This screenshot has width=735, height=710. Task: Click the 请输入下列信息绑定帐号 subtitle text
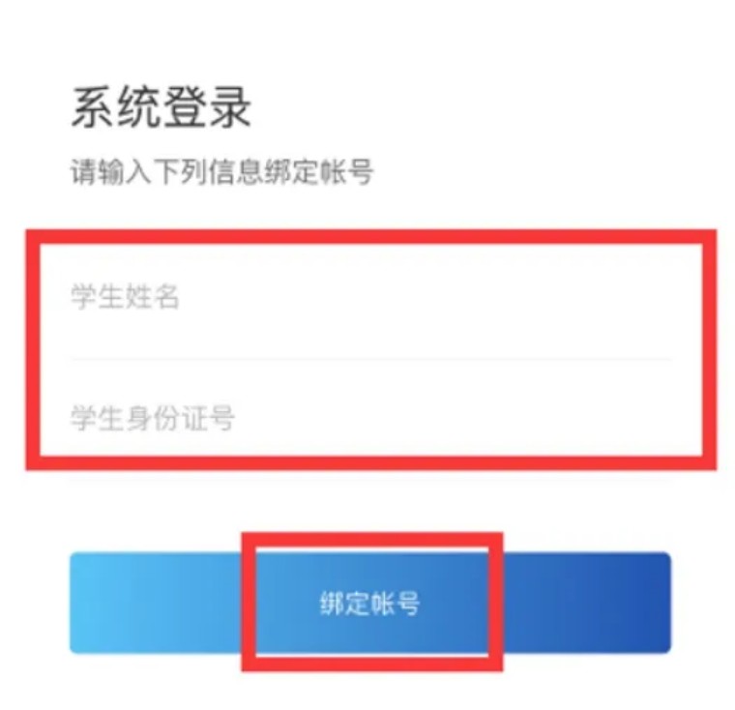pyautogui.click(x=221, y=171)
